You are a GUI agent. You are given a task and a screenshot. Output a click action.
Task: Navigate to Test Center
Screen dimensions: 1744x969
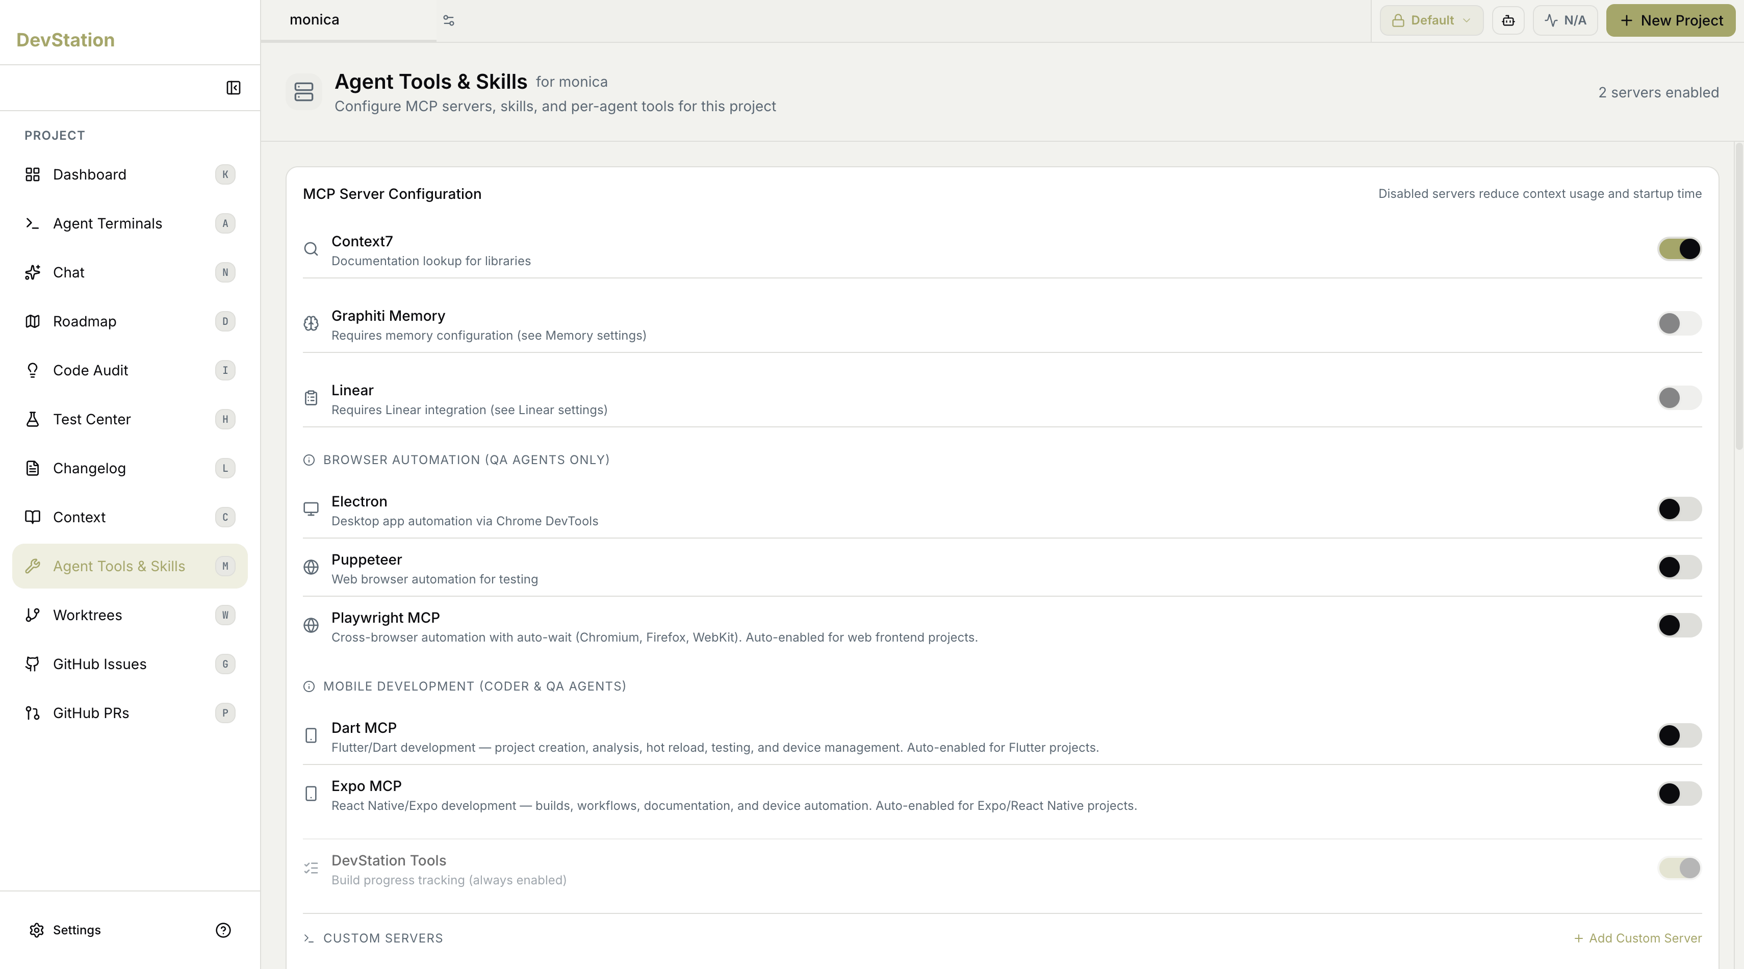tap(130, 419)
